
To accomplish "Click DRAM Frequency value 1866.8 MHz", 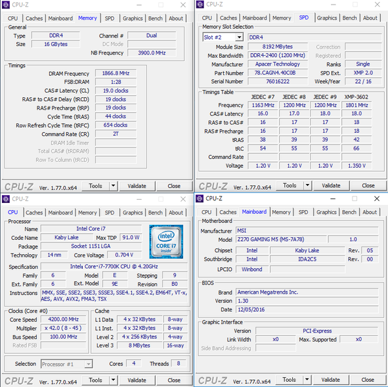I will (116, 73).
